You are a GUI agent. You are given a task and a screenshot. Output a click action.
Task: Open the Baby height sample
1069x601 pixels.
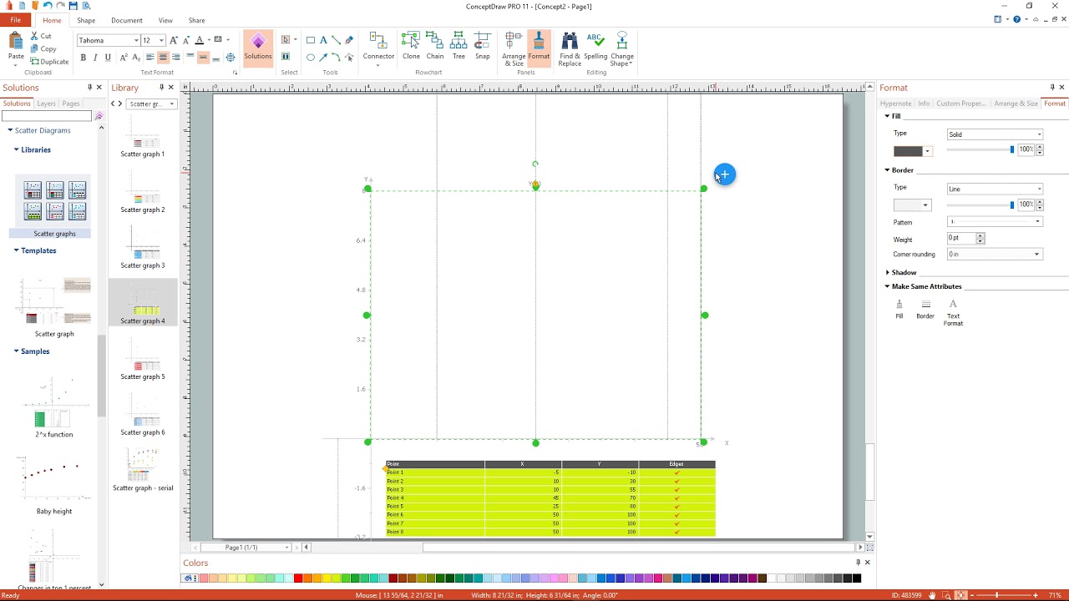(54, 484)
